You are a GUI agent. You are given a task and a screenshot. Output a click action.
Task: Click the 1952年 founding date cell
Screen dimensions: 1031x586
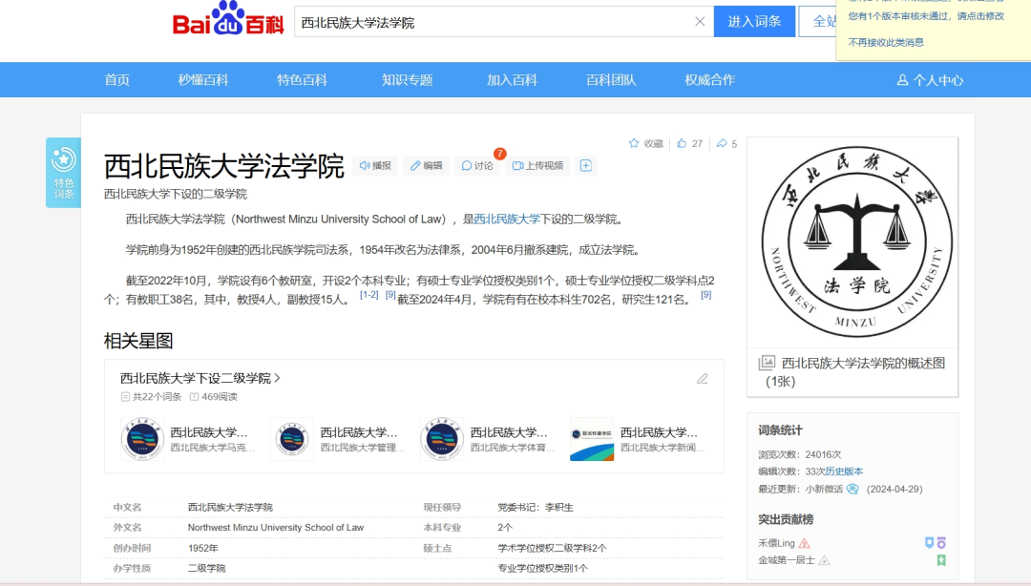[x=203, y=548]
